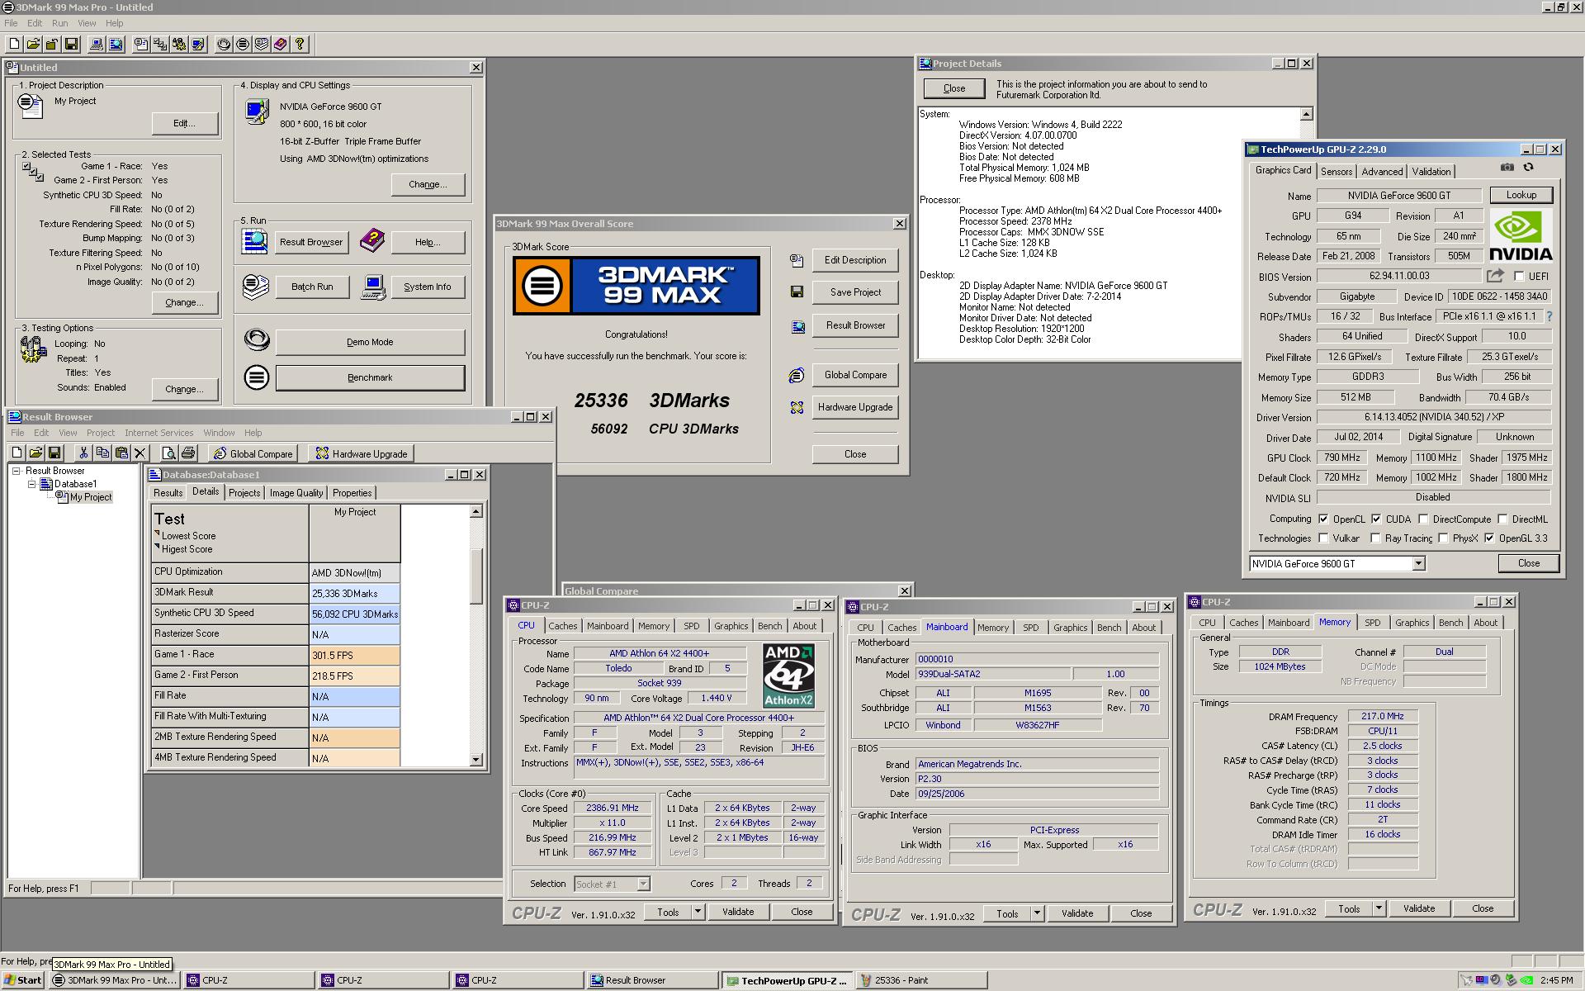Switch to Image Quality tab in Database1

pos(296,493)
